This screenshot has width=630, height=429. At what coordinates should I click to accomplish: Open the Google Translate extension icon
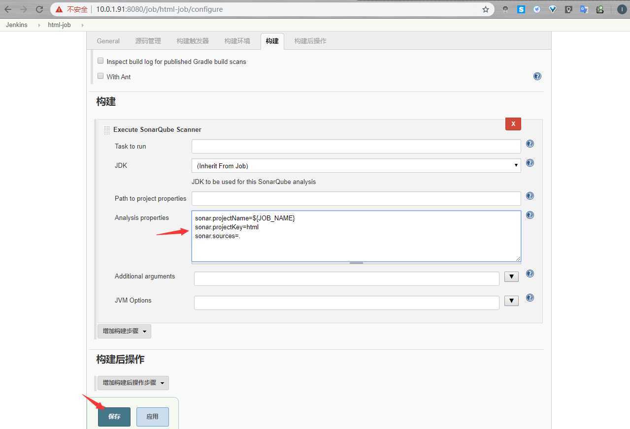click(x=584, y=9)
